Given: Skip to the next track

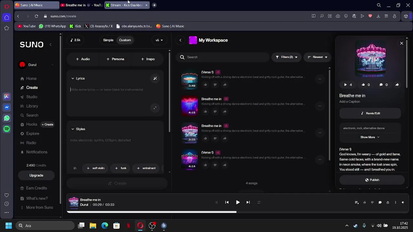Looking at the screenshot, I should (x=248, y=202).
